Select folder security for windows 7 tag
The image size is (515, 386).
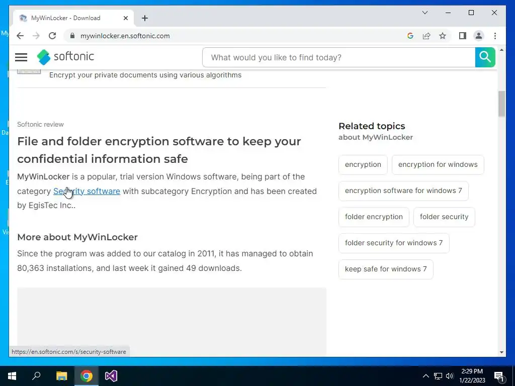pos(394,243)
